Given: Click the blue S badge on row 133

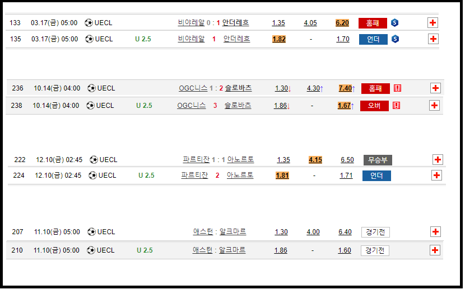Looking at the screenshot, I should click(x=395, y=23).
